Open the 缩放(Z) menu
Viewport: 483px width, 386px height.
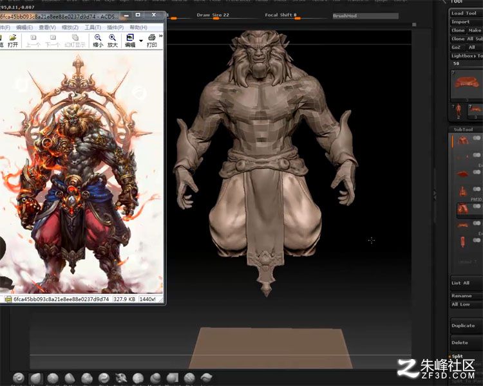click(x=70, y=28)
